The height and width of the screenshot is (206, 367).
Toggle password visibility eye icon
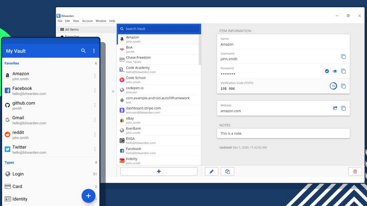[x=335, y=71]
